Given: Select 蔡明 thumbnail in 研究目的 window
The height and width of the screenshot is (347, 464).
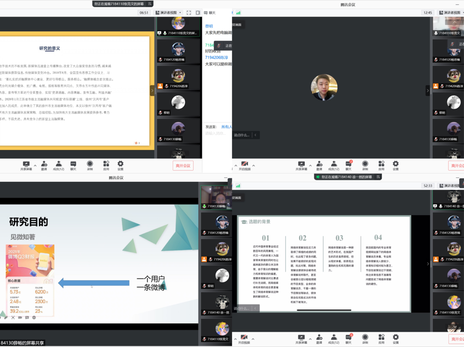Looking at the screenshot, I should pyautogui.click(x=216, y=277).
